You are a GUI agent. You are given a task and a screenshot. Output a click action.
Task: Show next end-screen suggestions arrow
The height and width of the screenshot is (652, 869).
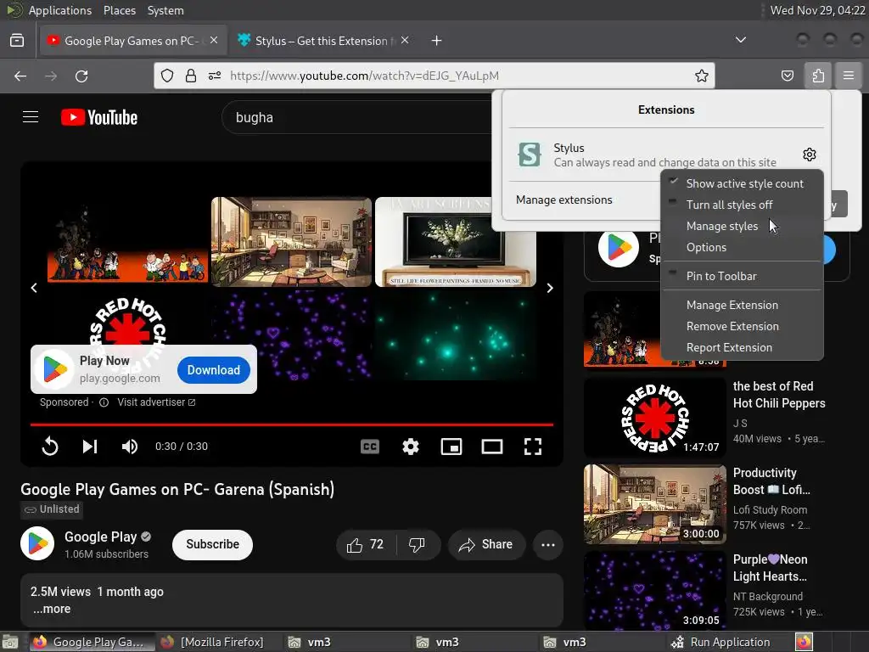tap(550, 288)
